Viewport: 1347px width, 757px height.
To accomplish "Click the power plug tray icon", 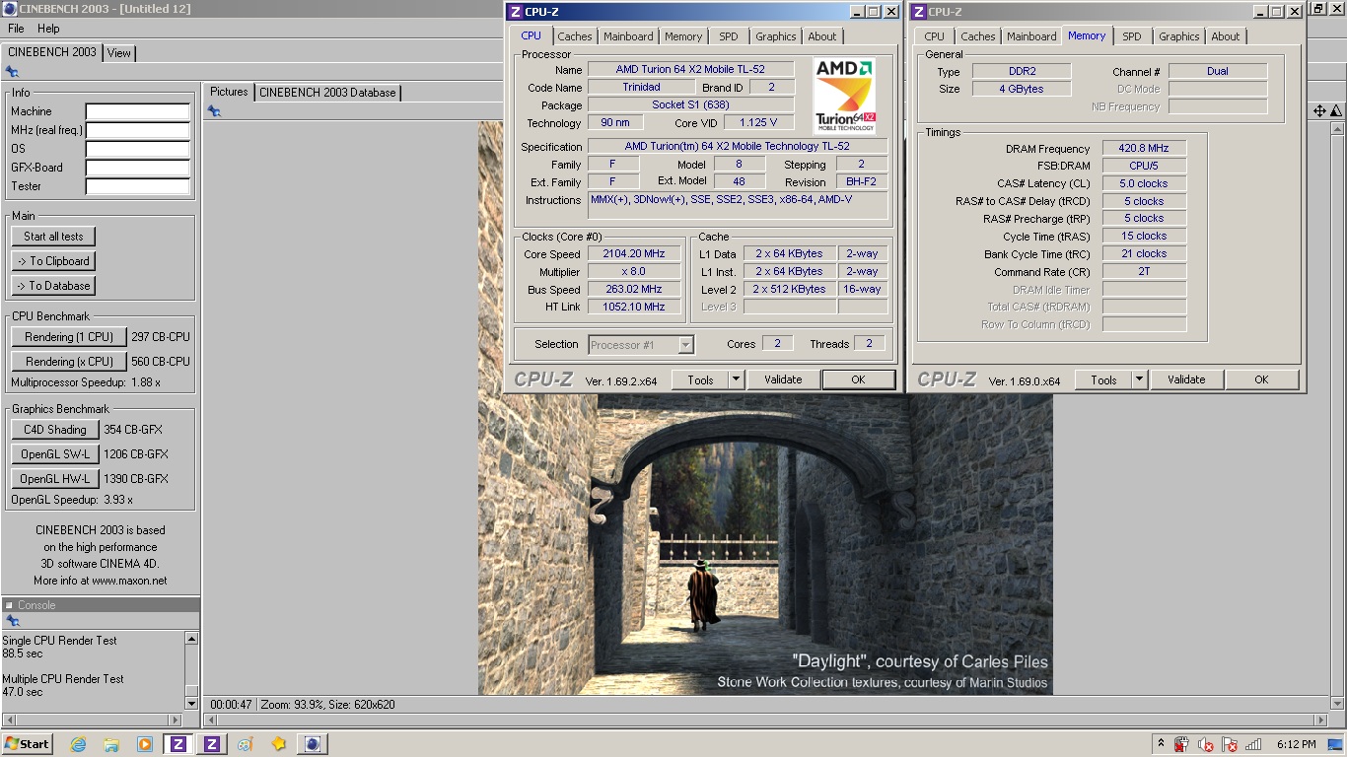I will click(x=1182, y=744).
